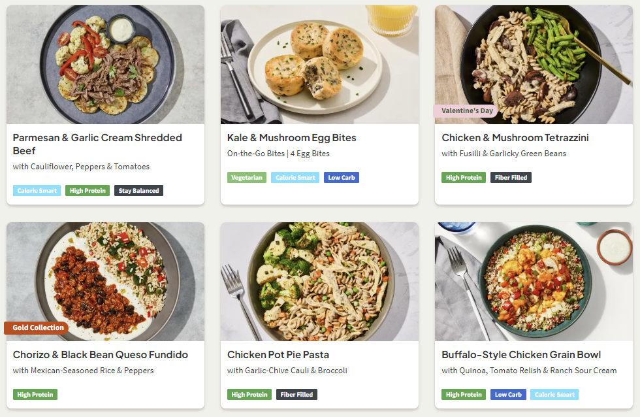Click the Kale & Mushroom Egg Bites image
Viewport: 640px width, 417px height.
(319, 65)
